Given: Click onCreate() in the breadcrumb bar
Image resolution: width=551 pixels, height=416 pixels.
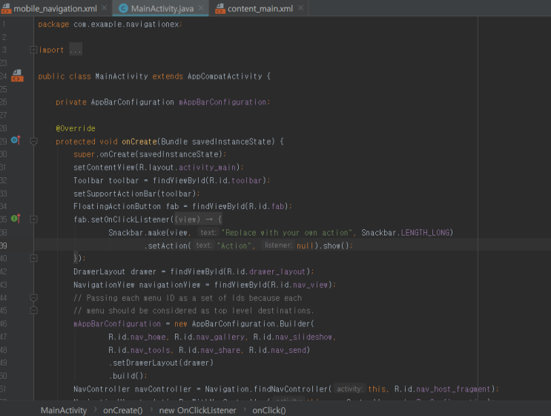Looking at the screenshot, I should coord(122,410).
